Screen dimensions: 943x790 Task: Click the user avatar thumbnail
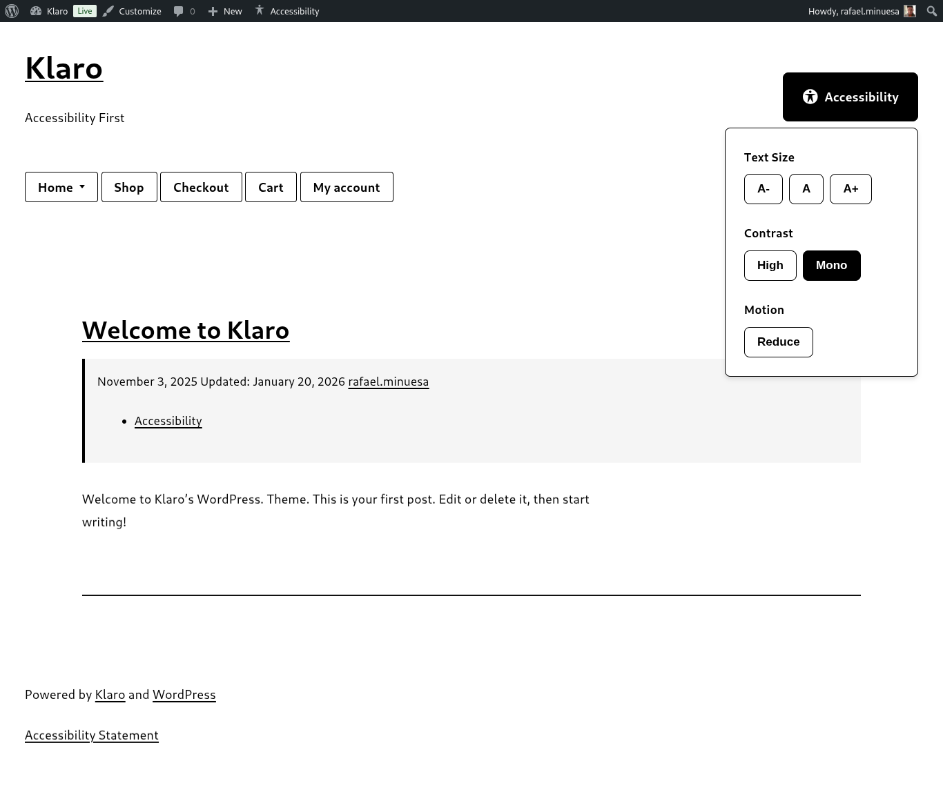coord(910,11)
